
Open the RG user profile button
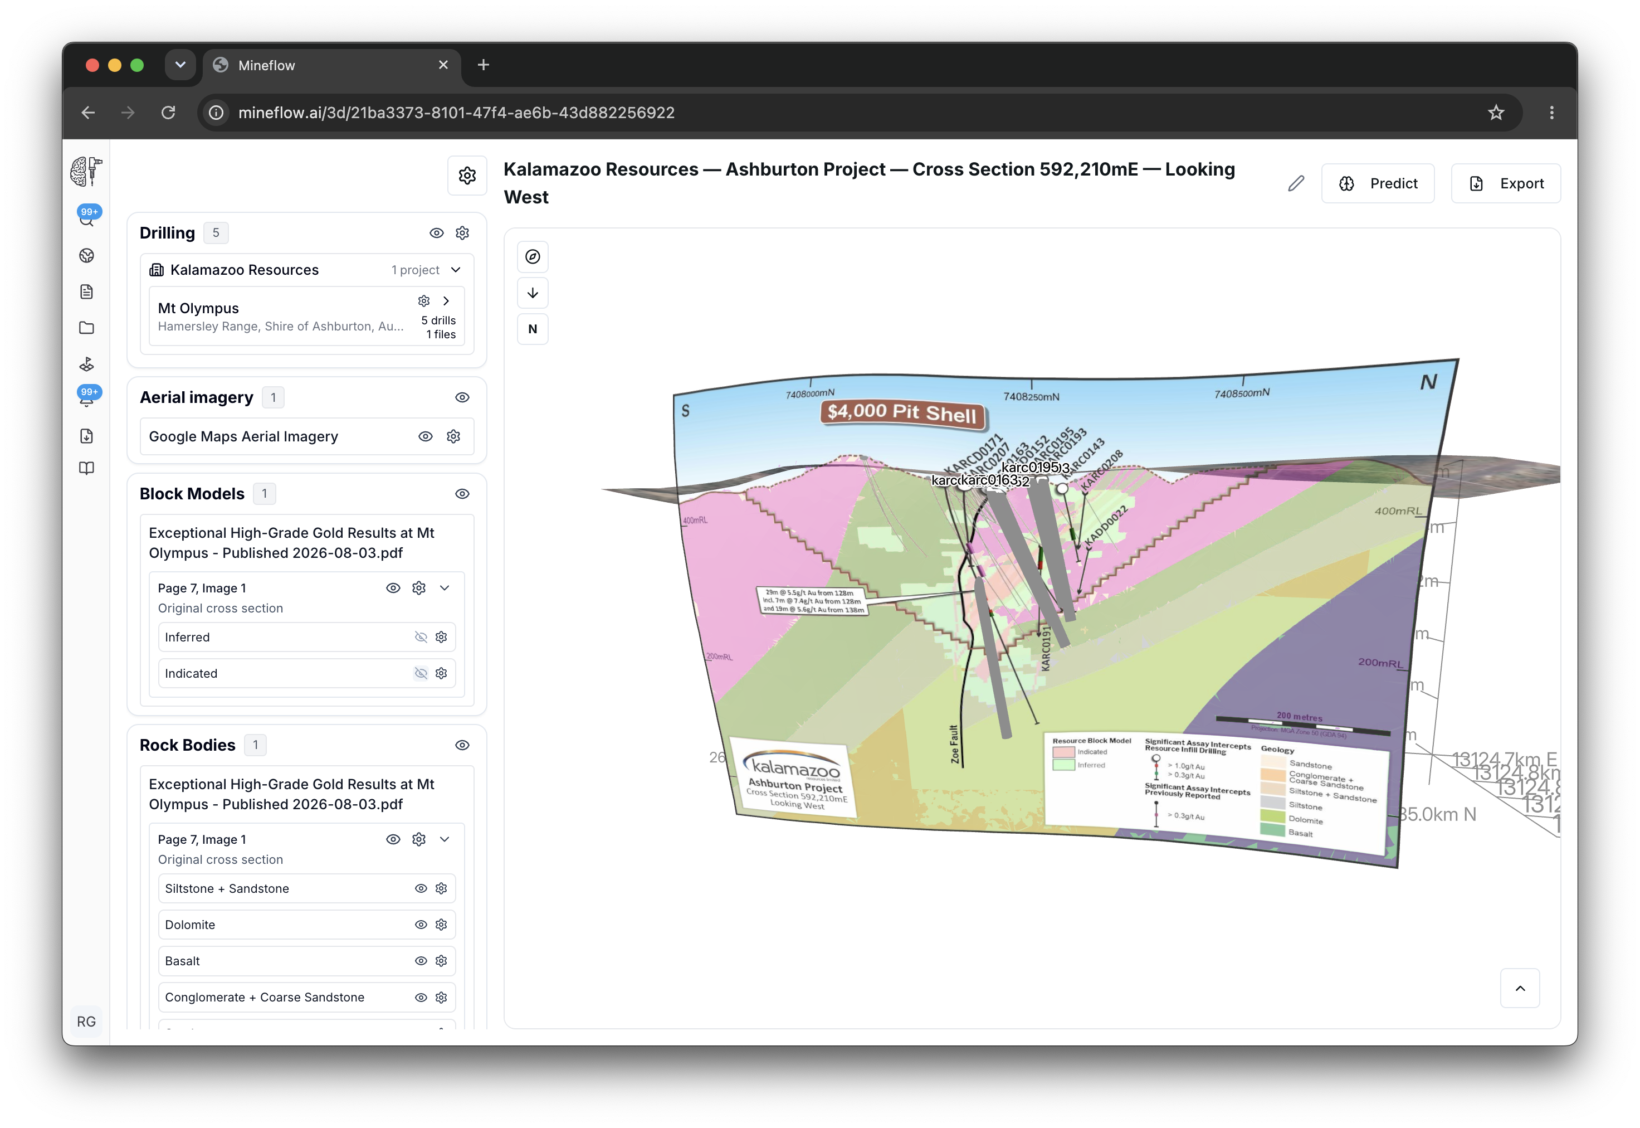coord(86,1022)
